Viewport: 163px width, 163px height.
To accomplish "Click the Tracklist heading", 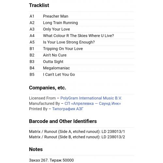I will point(39,5).
